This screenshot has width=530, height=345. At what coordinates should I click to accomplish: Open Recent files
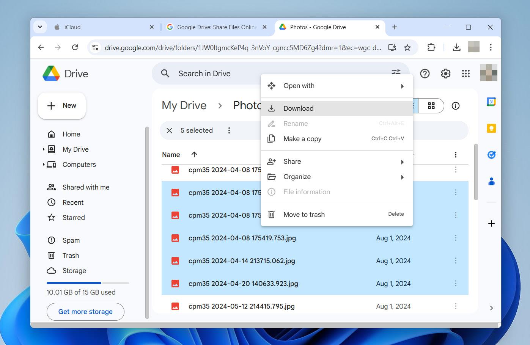73,202
